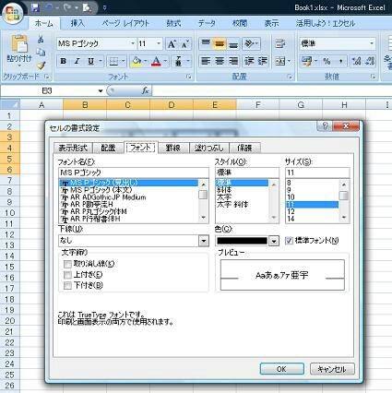This screenshot has height=393, width=392.
Task: Expand the ribbon font size dropdown
Action: click(x=159, y=43)
